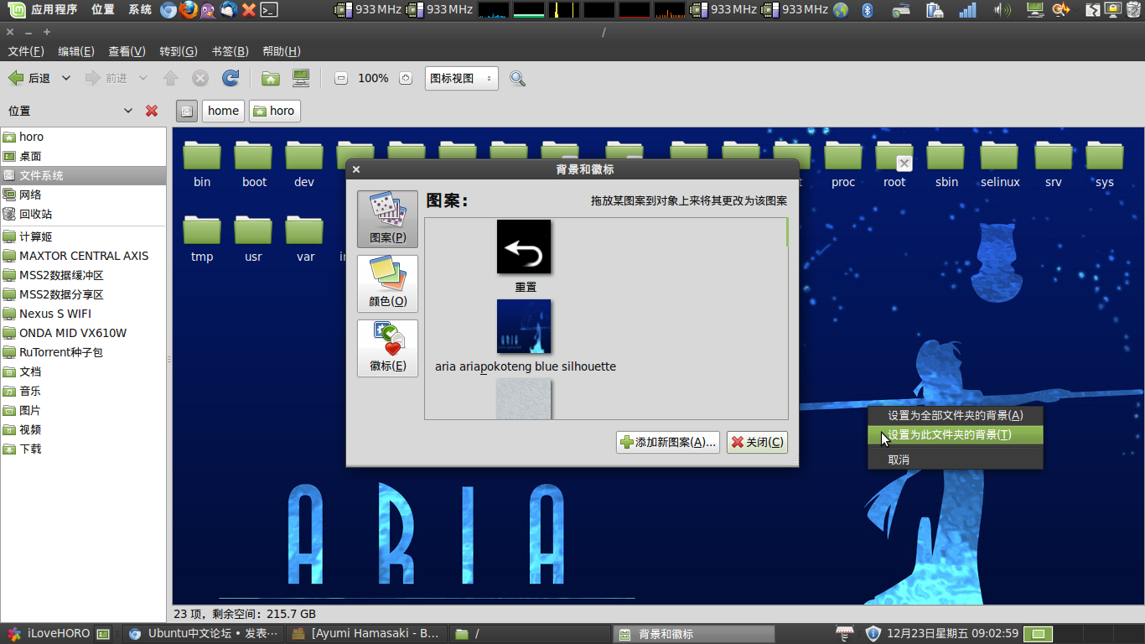Open the forward history dropdown arrow
Viewport: 1145px width, 644px height.
click(143, 78)
